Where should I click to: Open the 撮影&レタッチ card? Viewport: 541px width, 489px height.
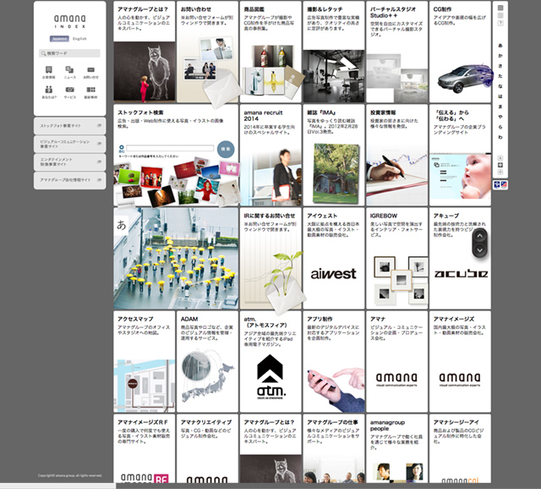coord(334,52)
